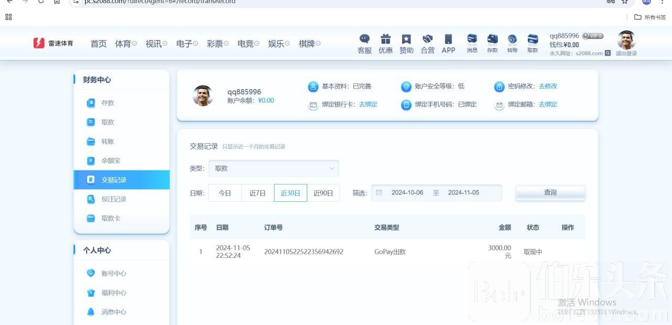
Task: Open 账号中心 account center
Action: pyautogui.click(x=121, y=273)
